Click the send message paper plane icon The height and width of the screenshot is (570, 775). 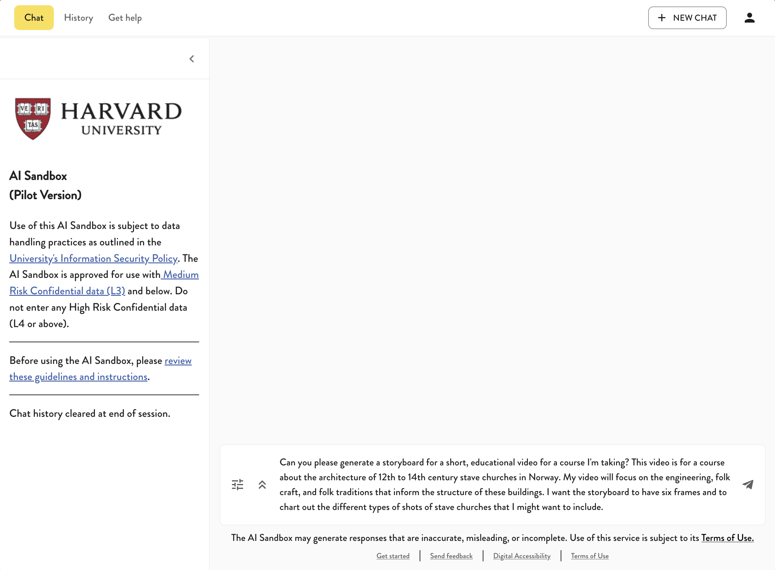(x=748, y=484)
